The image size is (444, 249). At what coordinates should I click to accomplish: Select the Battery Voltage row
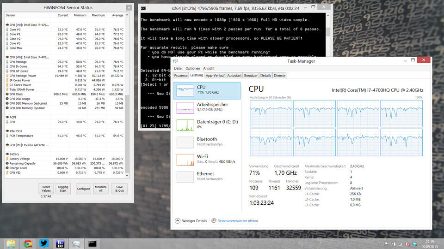pyautogui.click(x=65, y=159)
